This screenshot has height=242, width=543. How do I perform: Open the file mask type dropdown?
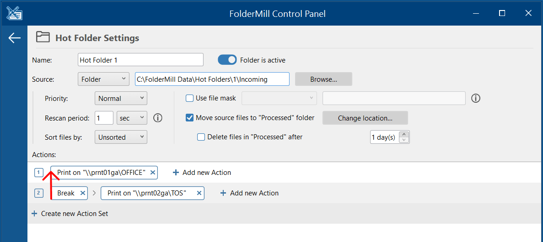(x=279, y=98)
